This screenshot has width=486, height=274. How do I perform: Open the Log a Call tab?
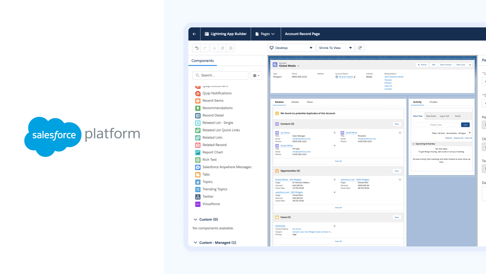[444, 116]
